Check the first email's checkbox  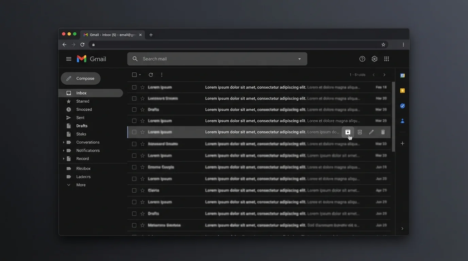click(134, 87)
